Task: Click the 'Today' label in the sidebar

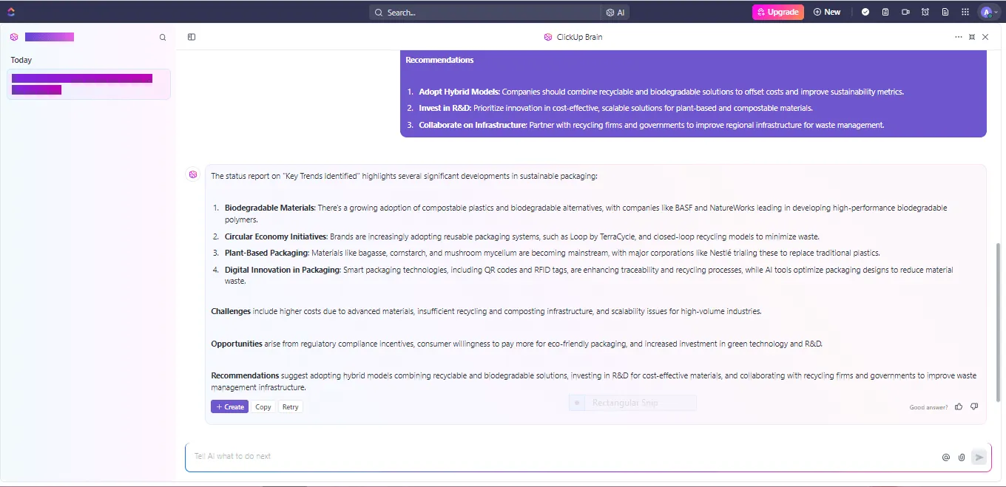Action: (21, 60)
